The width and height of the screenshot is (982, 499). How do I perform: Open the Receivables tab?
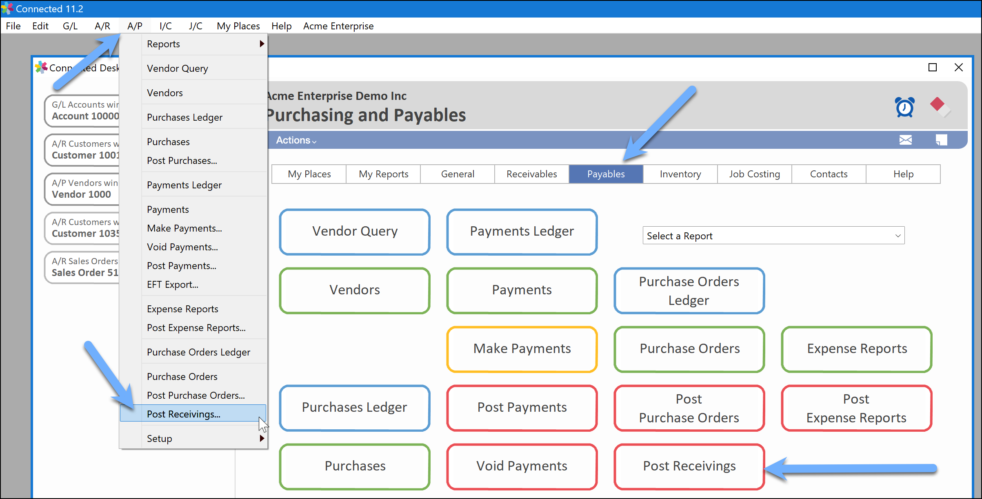point(531,174)
